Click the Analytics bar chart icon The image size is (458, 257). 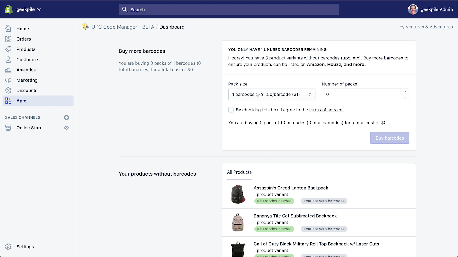[8, 70]
